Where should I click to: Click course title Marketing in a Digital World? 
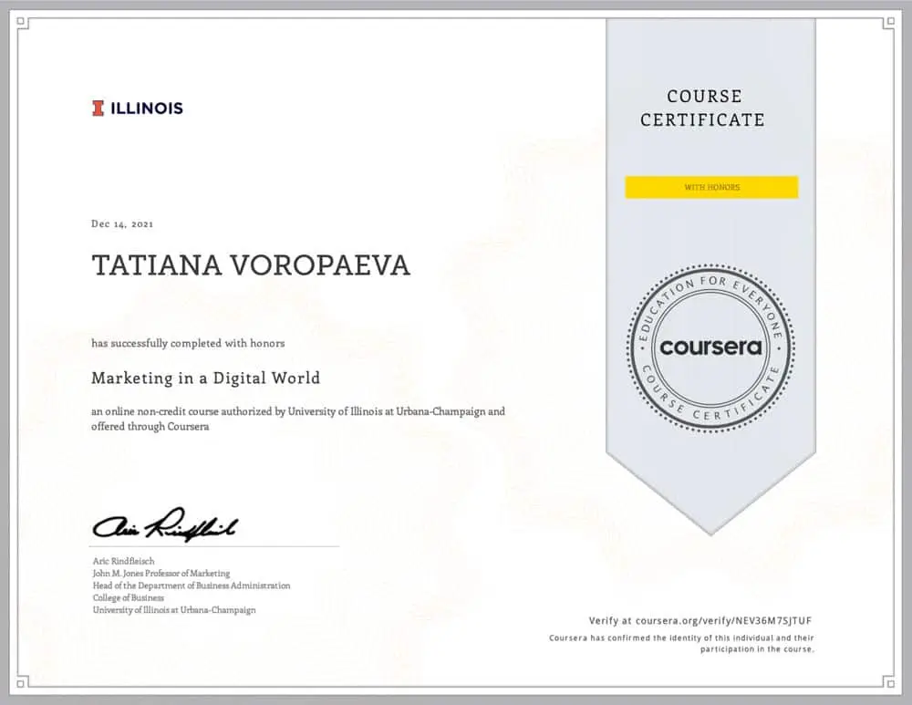tap(206, 378)
